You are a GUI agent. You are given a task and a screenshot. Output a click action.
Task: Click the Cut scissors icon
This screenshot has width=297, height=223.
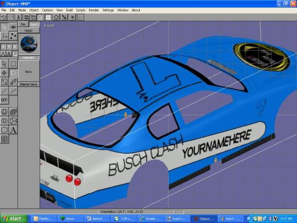[x=19, y=17]
